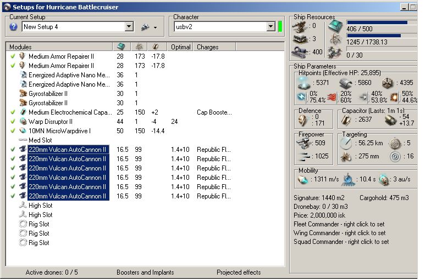Select the empty Med Slot row

click(x=145, y=140)
